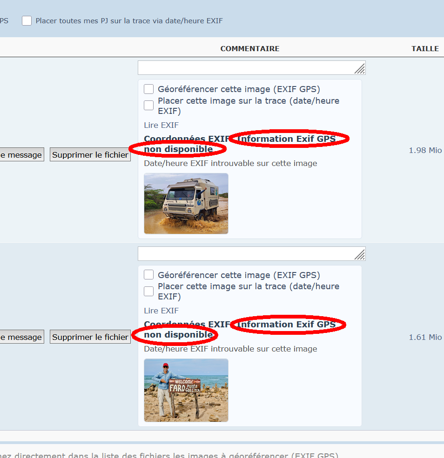Enable placing all attachments on trace via EXIF
Image resolution: width=444 pixels, height=458 pixels.
tap(27, 21)
